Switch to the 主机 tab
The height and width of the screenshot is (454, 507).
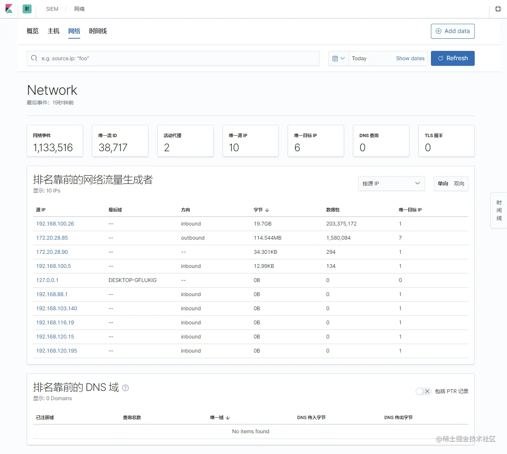pyautogui.click(x=53, y=31)
